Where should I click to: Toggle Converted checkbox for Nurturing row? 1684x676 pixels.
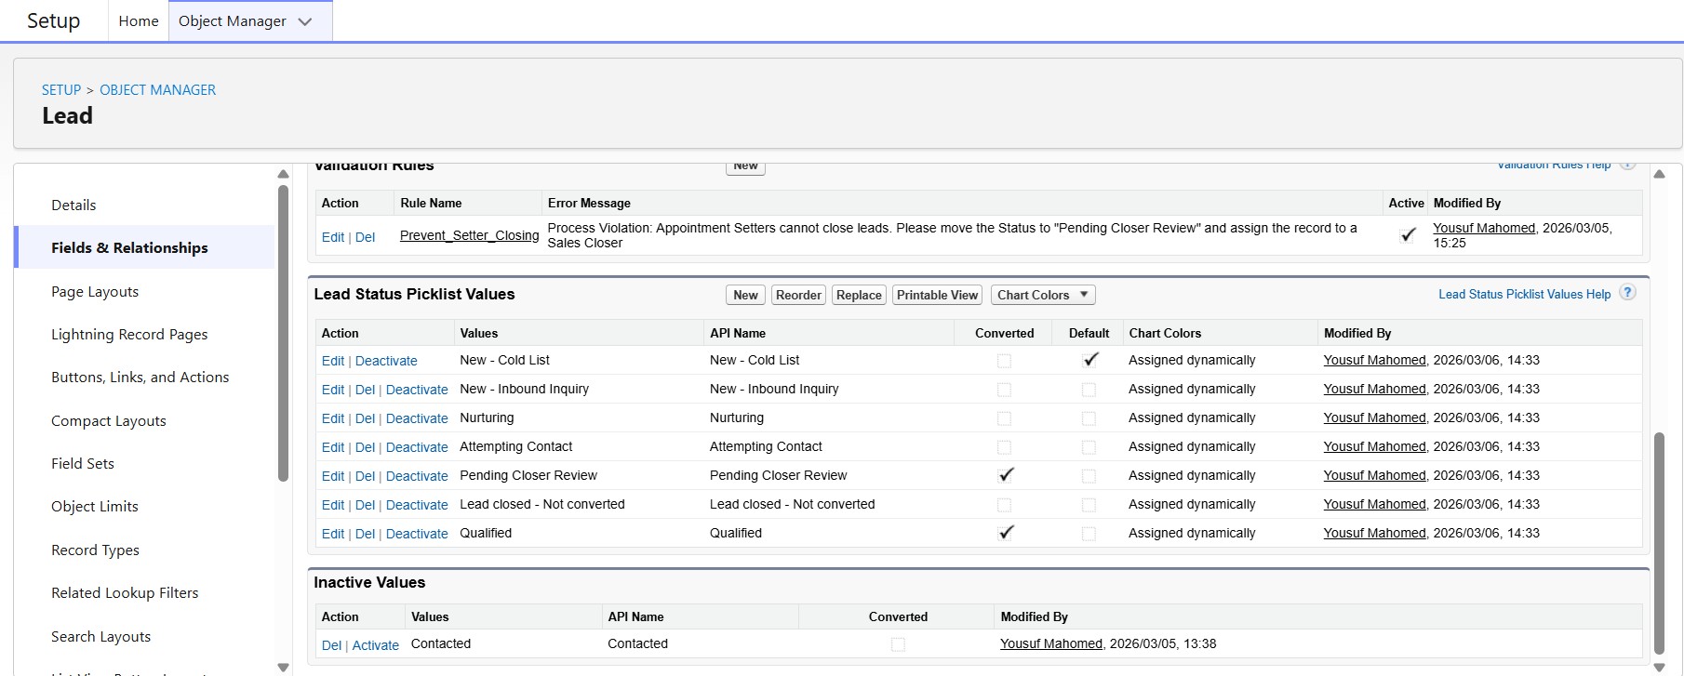pos(1004,418)
